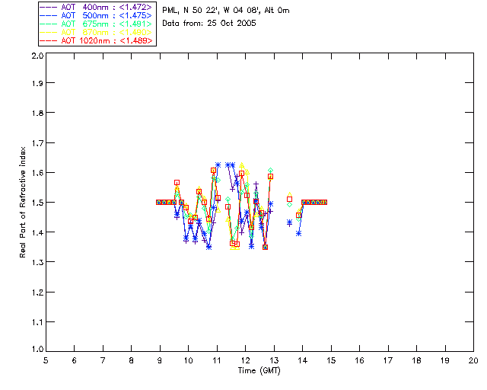Click the 'Data from: 25 Oct 2005' text
487x390 pixels.
pos(209,24)
